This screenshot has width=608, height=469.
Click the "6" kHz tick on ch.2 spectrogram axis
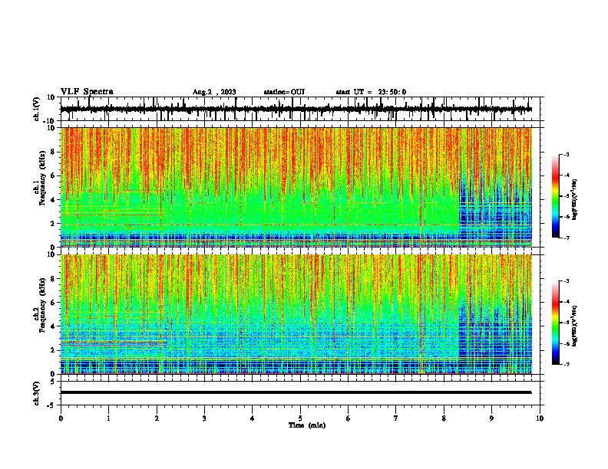click(54, 302)
